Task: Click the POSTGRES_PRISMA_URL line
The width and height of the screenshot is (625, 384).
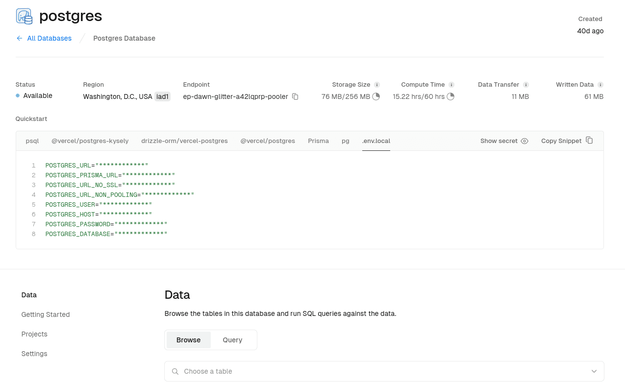Action: 110,175
